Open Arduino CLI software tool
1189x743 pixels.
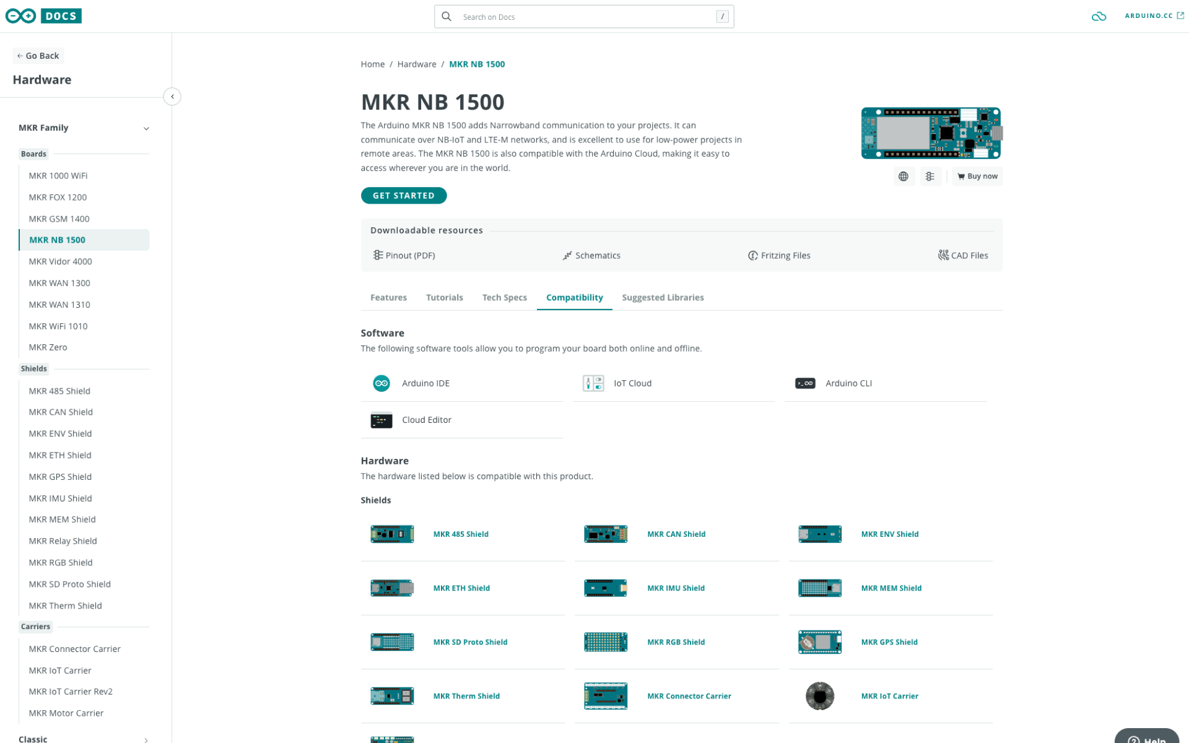[x=848, y=383]
